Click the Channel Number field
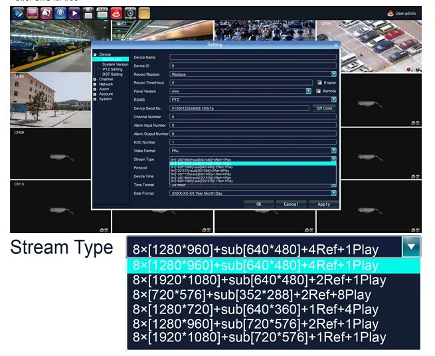The width and height of the screenshot is (435, 356). pos(253,116)
